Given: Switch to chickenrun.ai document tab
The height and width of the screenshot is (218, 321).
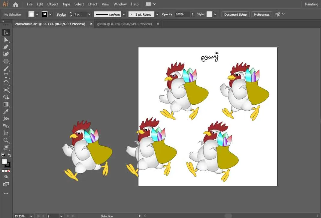Looking at the screenshot, I should point(50,24).
